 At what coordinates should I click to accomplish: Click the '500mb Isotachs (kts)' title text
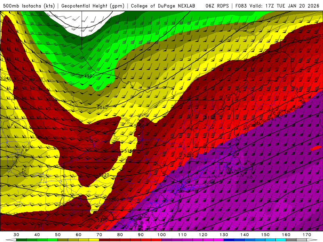[x=29, y=6]
